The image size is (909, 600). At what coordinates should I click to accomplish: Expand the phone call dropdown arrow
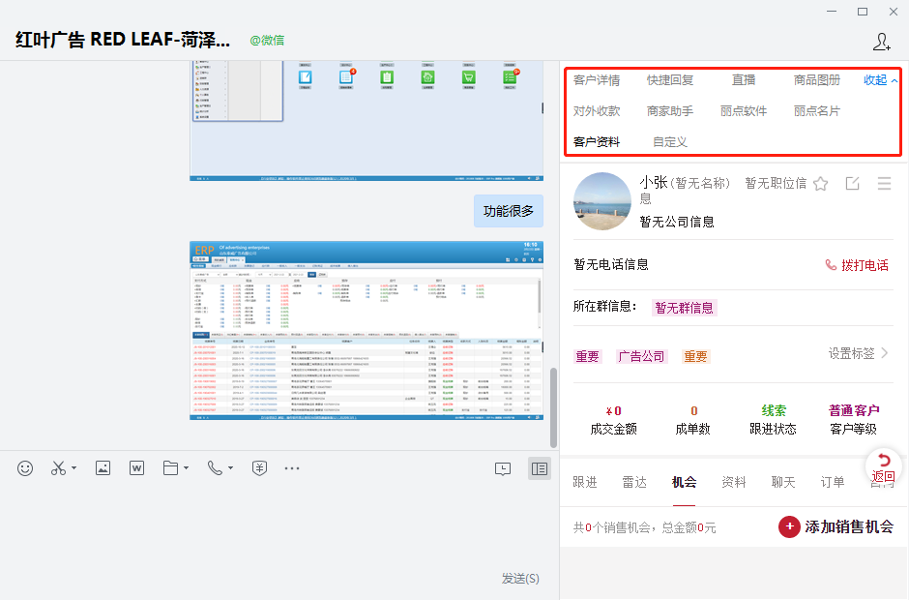pyautogui.click(x=231, y=467)
